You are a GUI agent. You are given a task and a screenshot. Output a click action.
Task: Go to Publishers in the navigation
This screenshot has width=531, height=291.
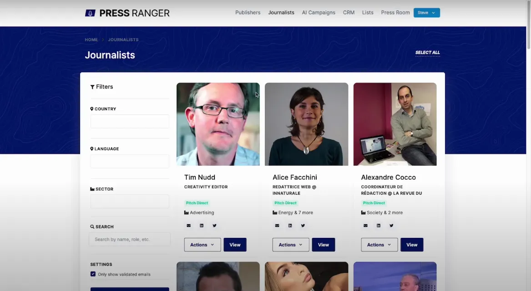point(248,13)
